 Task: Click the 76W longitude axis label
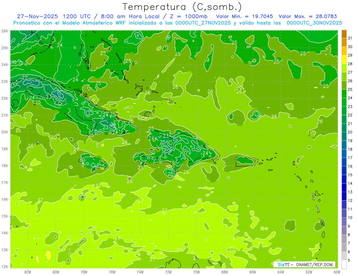point(112,272)
